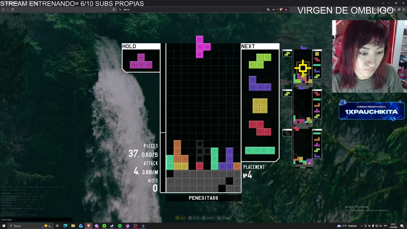The width and height of the screenshot is (407, 229).
Task: Bookmark this page via the bookmark icon
Action: (114, 10)
